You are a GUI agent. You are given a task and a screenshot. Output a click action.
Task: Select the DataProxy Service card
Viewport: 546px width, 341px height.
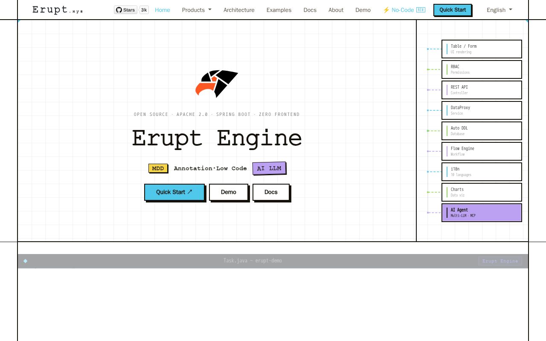coord(482,110)
